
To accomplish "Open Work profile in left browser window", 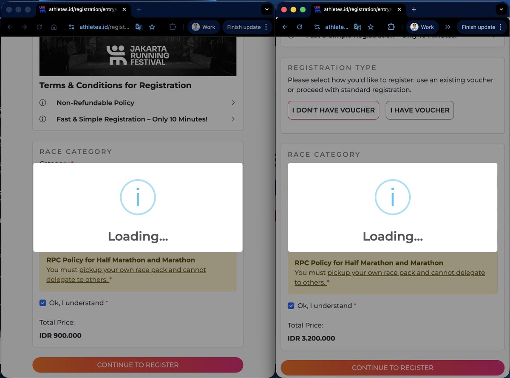I will click(x=204, y=27).
